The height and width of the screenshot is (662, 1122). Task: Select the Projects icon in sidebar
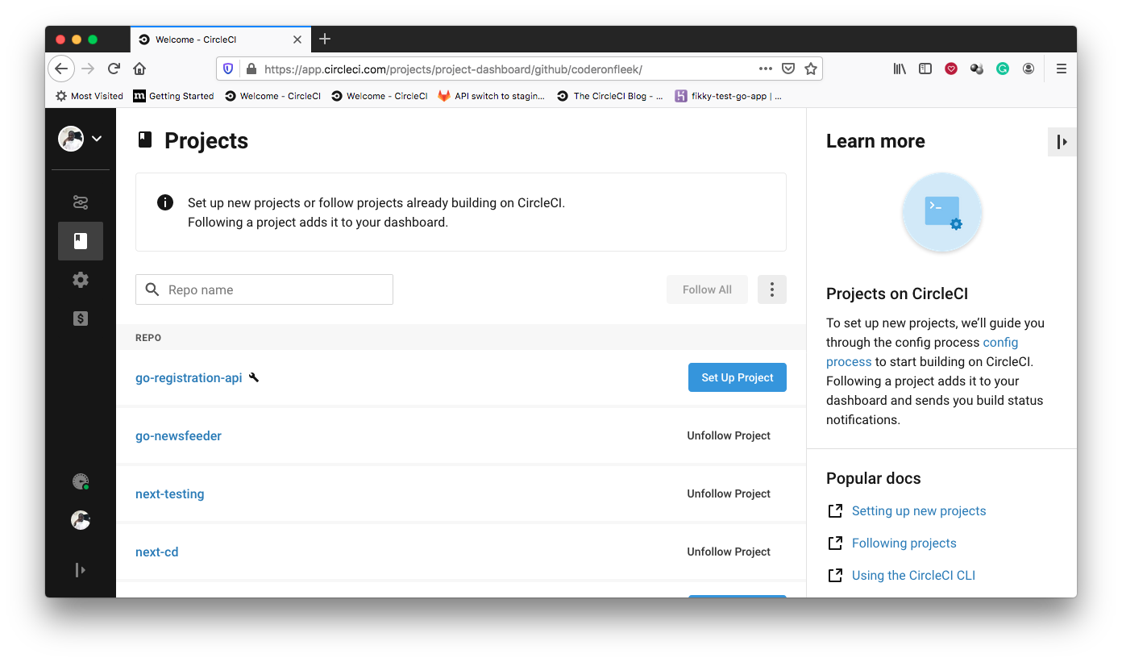(81, 240)
